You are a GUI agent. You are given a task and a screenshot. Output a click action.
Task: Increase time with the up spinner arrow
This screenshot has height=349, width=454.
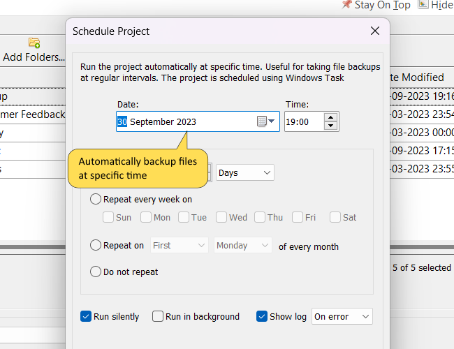click(x=331, y=117)
